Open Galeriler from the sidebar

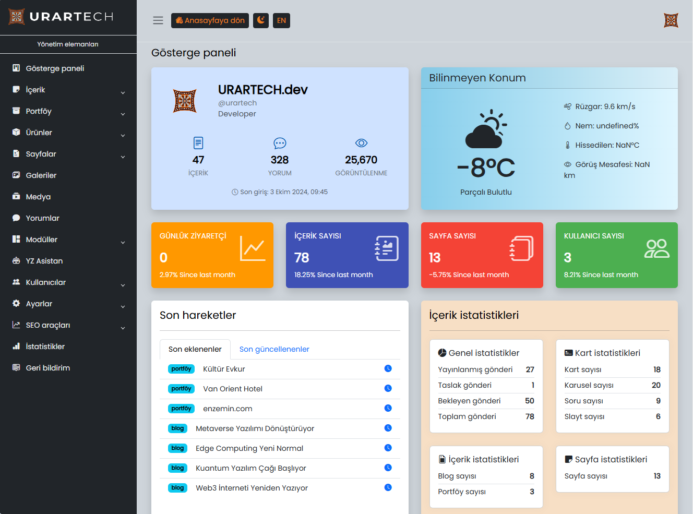click(41, 175)
